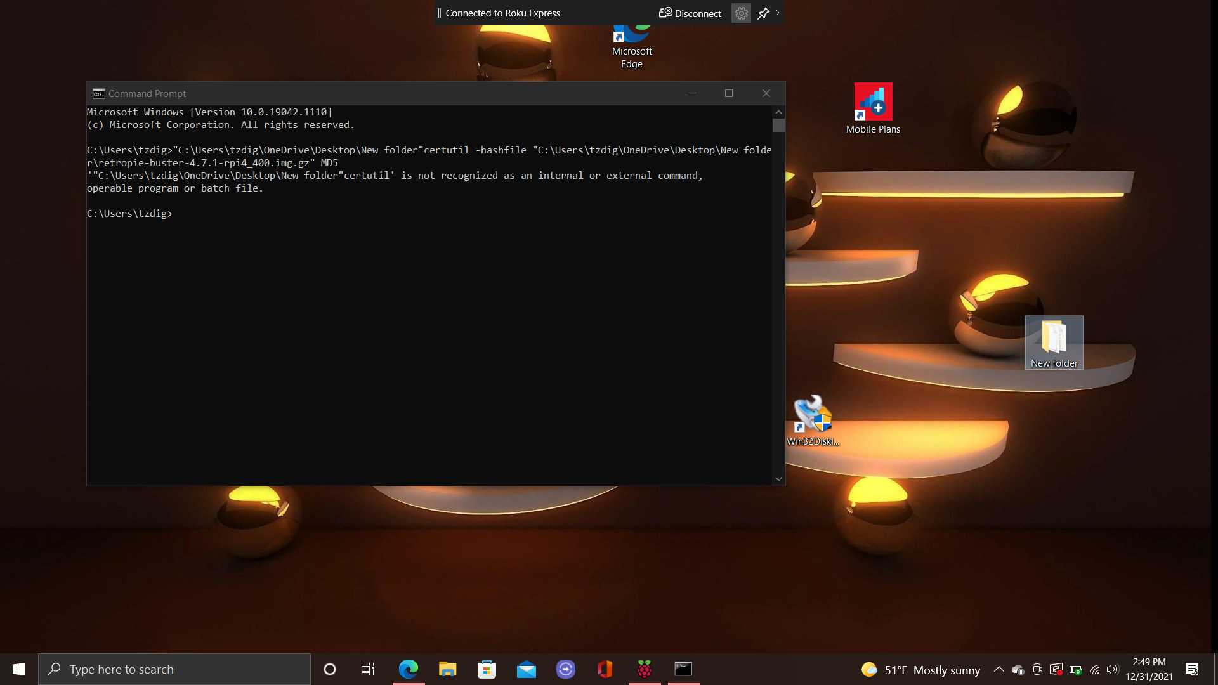This screenshot has width=1218, height=685.
Task: Open cast connection settings gear
Action: click(741, 13)
